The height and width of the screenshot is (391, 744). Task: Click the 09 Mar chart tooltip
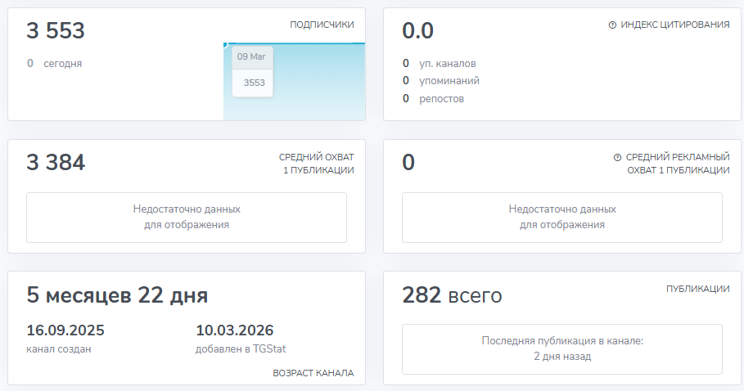(252, 70)
